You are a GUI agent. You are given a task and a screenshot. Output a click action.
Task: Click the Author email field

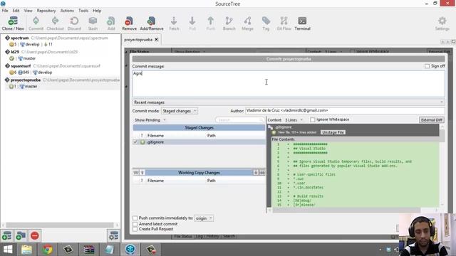345,111
